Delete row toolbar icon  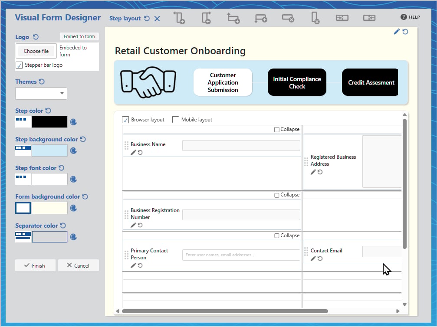pyautogui.click(x=288, y=18)
